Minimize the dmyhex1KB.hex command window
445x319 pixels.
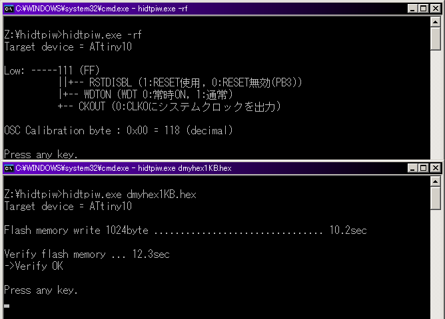(412, 168)
